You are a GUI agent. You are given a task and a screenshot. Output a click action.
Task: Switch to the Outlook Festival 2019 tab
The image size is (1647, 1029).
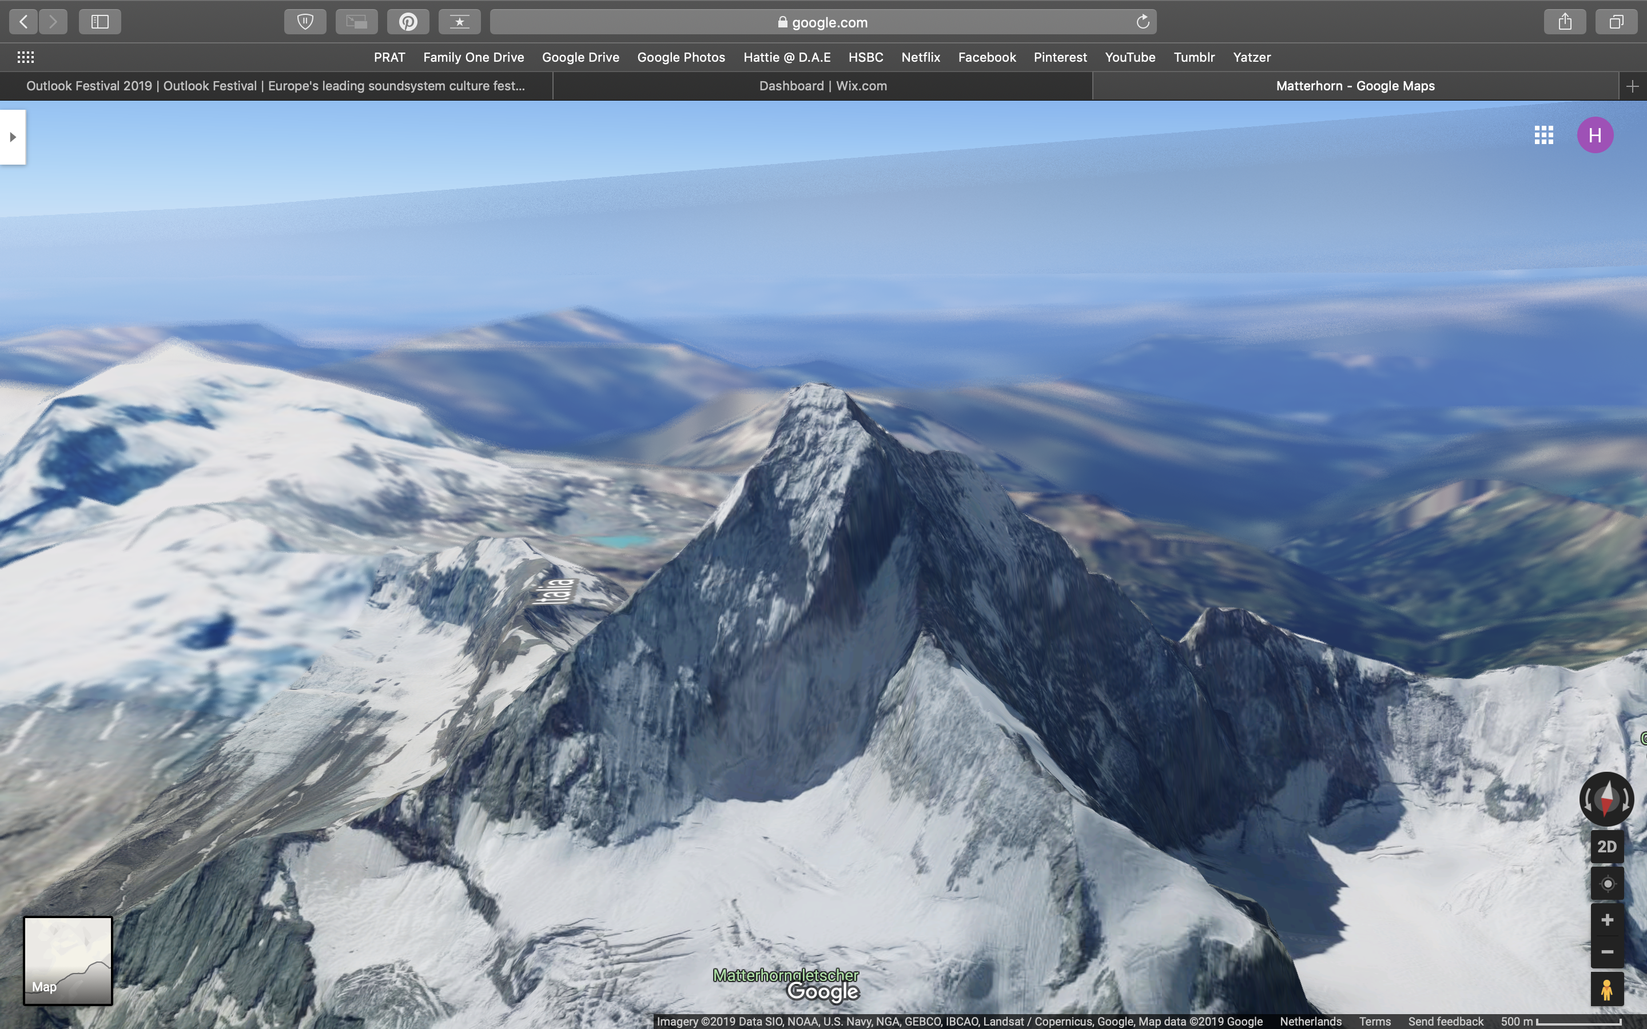pyautogui.click(x=276, y=86)
